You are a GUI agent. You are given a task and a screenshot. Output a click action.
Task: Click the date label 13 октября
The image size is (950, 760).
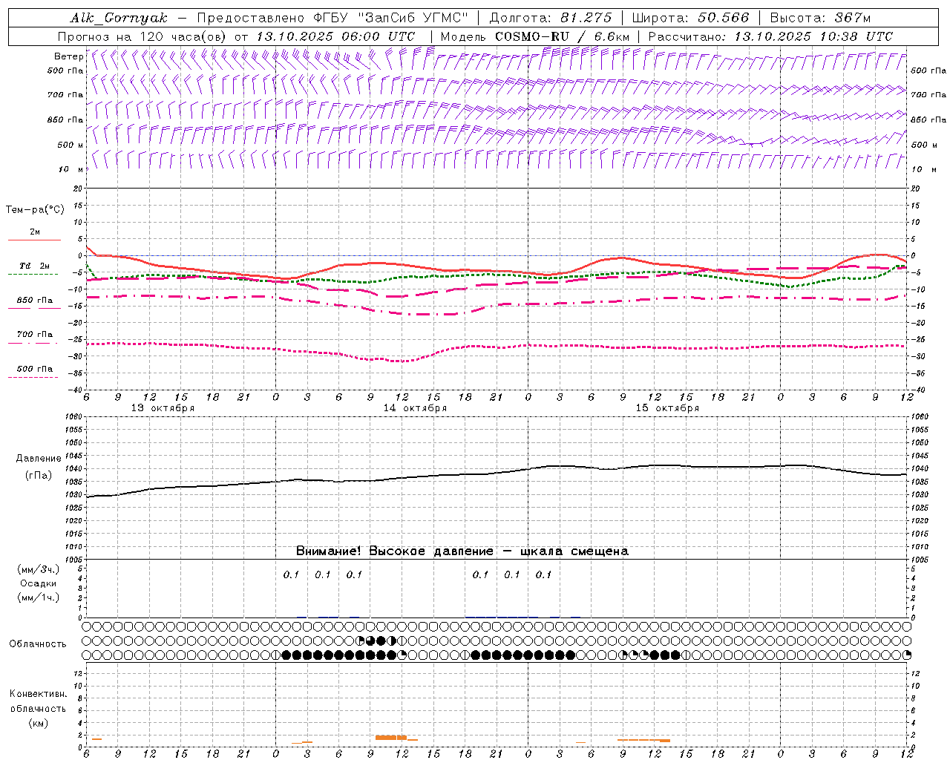[x=163, y=408]
